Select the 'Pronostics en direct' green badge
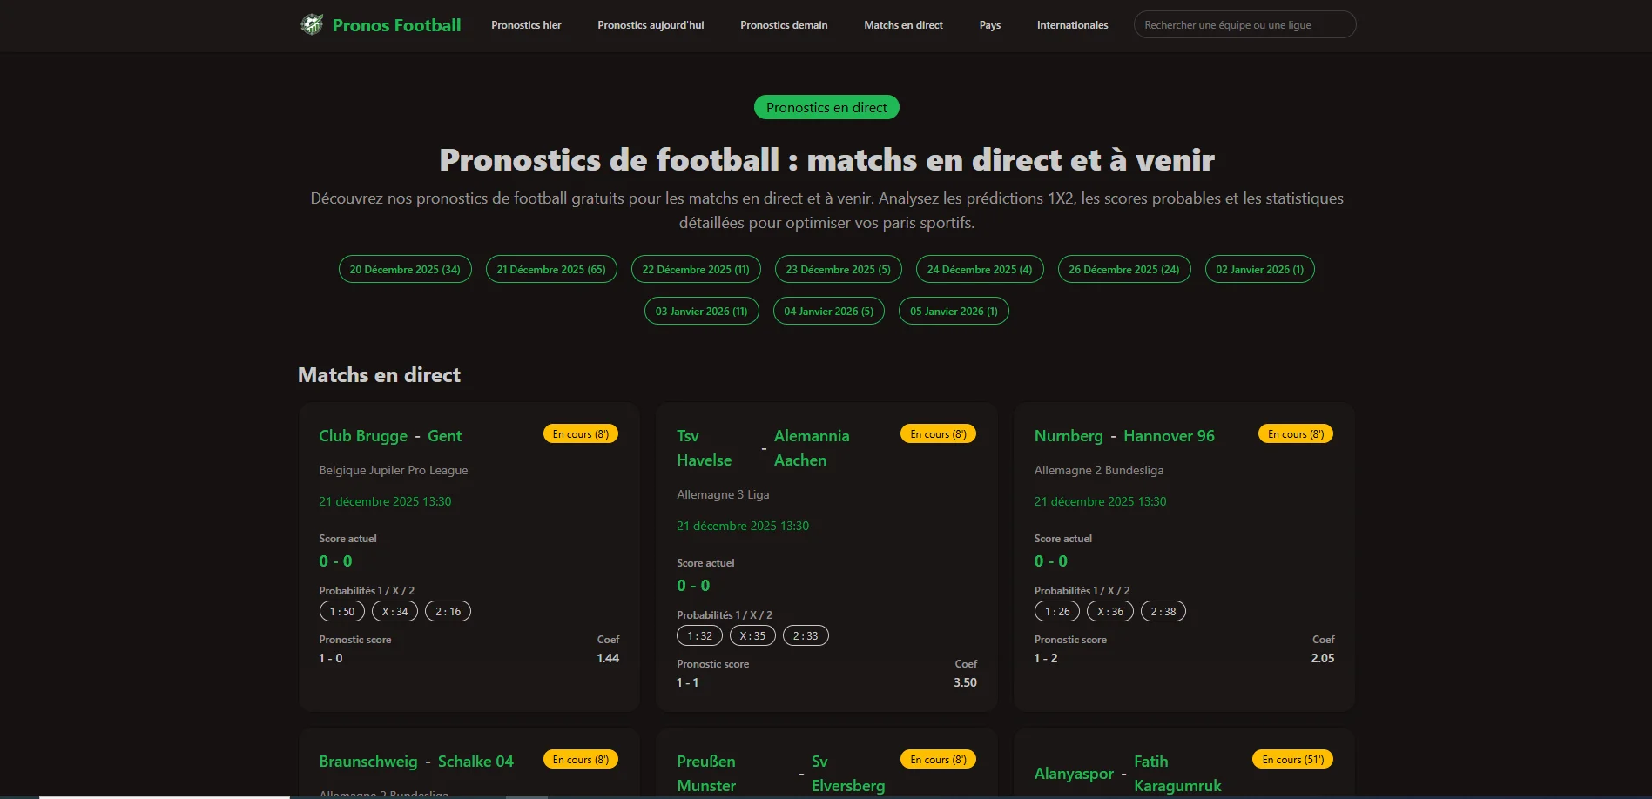The image size is (1652, 799). pos(826,107)
